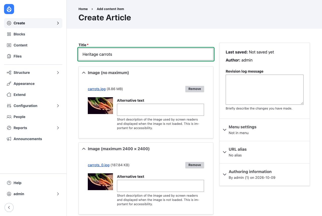The image size is (322, 216).
Task: Click the Extend puzzle piece icon
Action: (x=9, y=95)
